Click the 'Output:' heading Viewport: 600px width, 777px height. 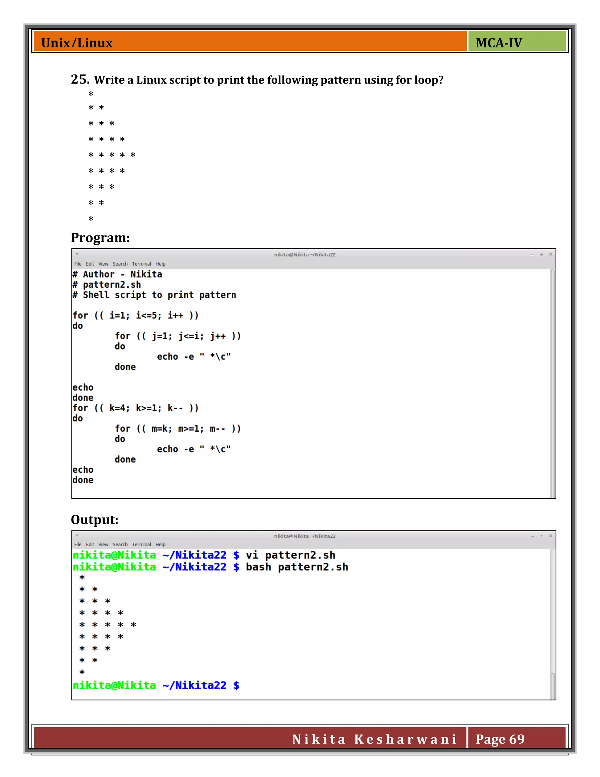pos(95,520)
